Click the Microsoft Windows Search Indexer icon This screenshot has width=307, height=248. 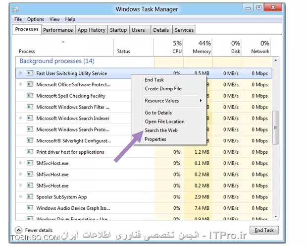click(x=30, y=118)
